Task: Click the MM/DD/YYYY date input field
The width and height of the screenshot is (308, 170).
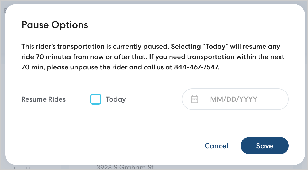Action: pos(233,99)
